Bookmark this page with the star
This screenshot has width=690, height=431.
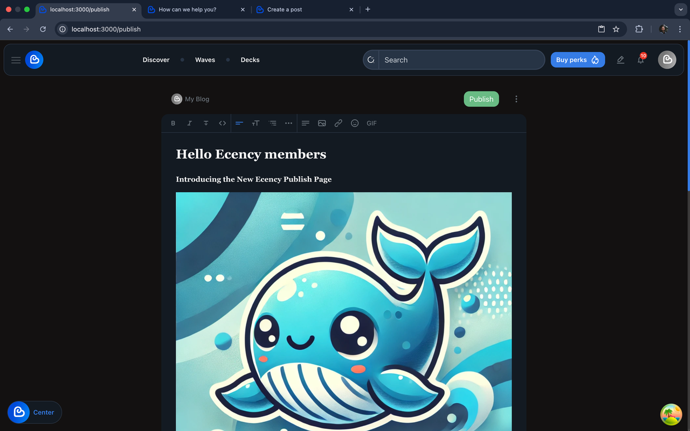coord(616,29)
